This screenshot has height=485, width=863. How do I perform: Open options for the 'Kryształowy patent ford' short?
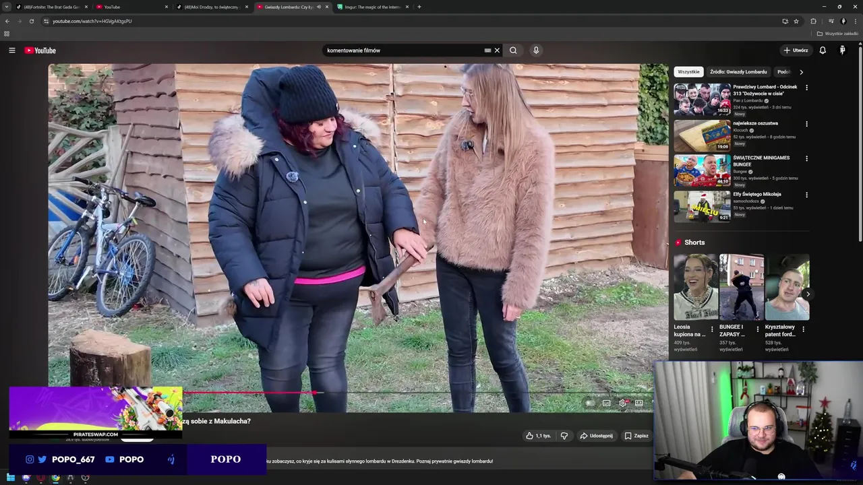tap(803, 329)
